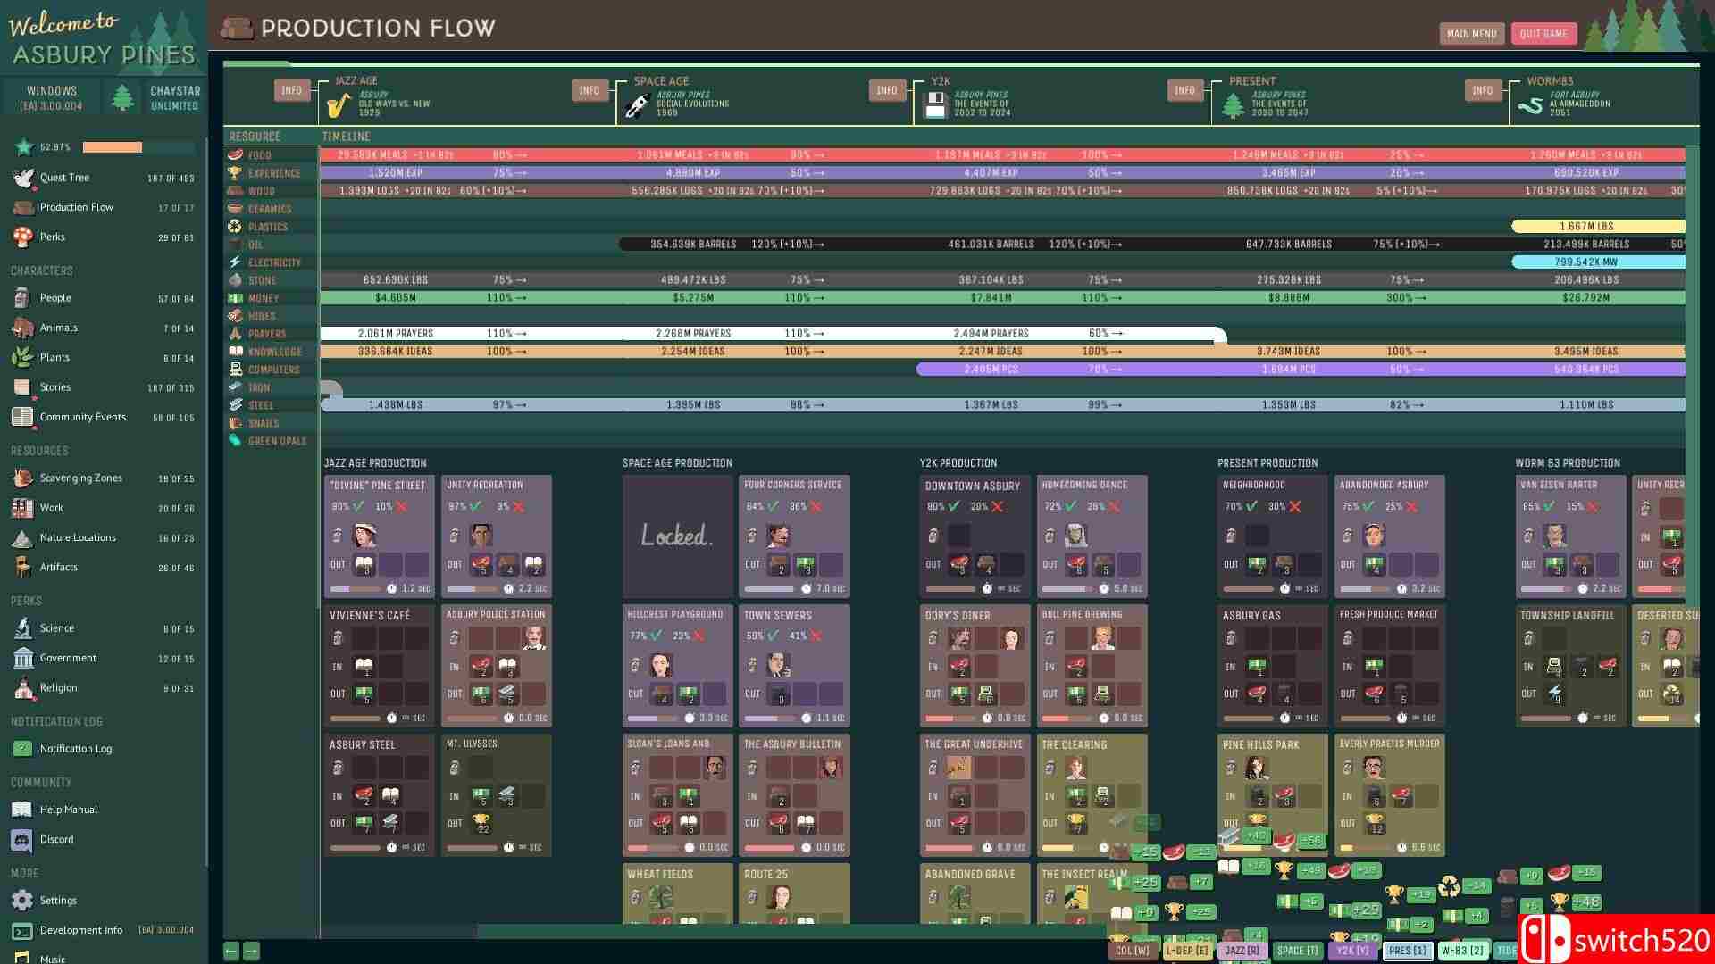The width and height of the screenshot is (1715, 964).
Task: Click the Money timeline bar for Y2K
Action: click(x=991, y=298)
